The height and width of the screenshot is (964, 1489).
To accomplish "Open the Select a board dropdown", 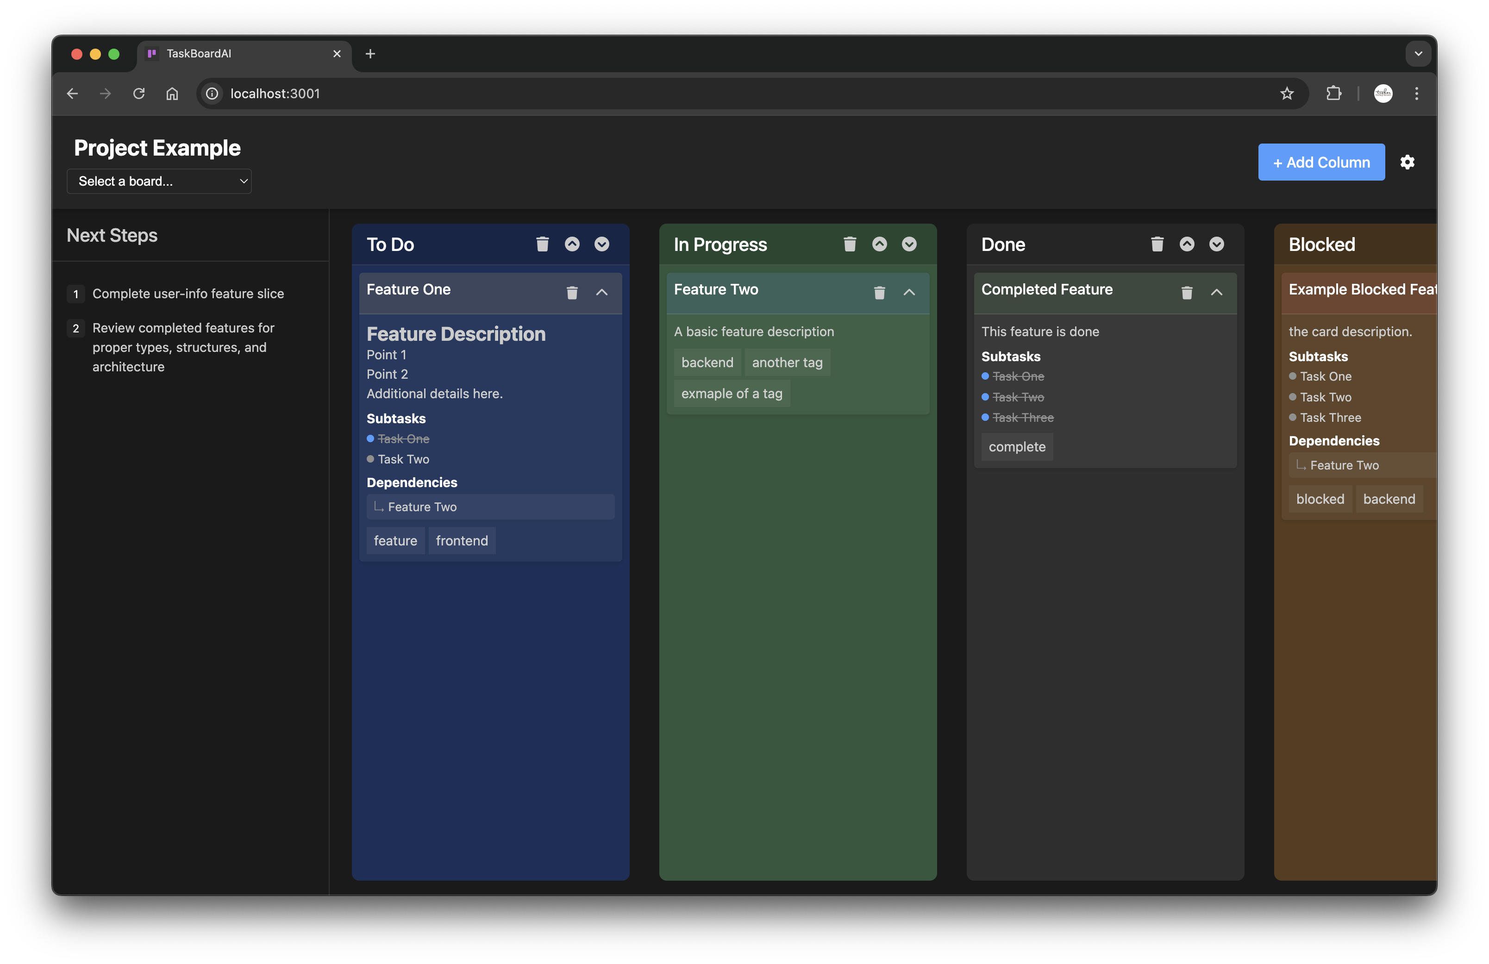I will (159, 181).
